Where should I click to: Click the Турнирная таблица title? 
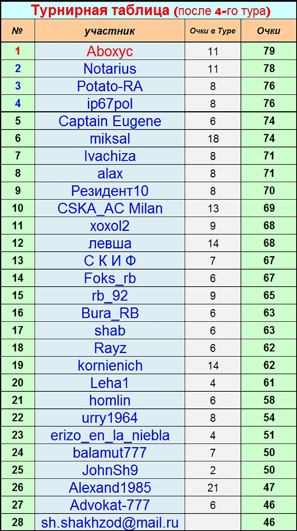pos(100,10)
